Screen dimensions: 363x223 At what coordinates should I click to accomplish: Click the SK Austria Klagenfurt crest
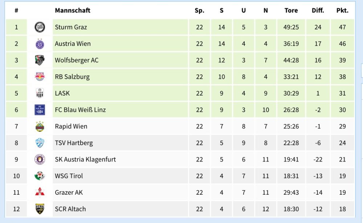40,159
